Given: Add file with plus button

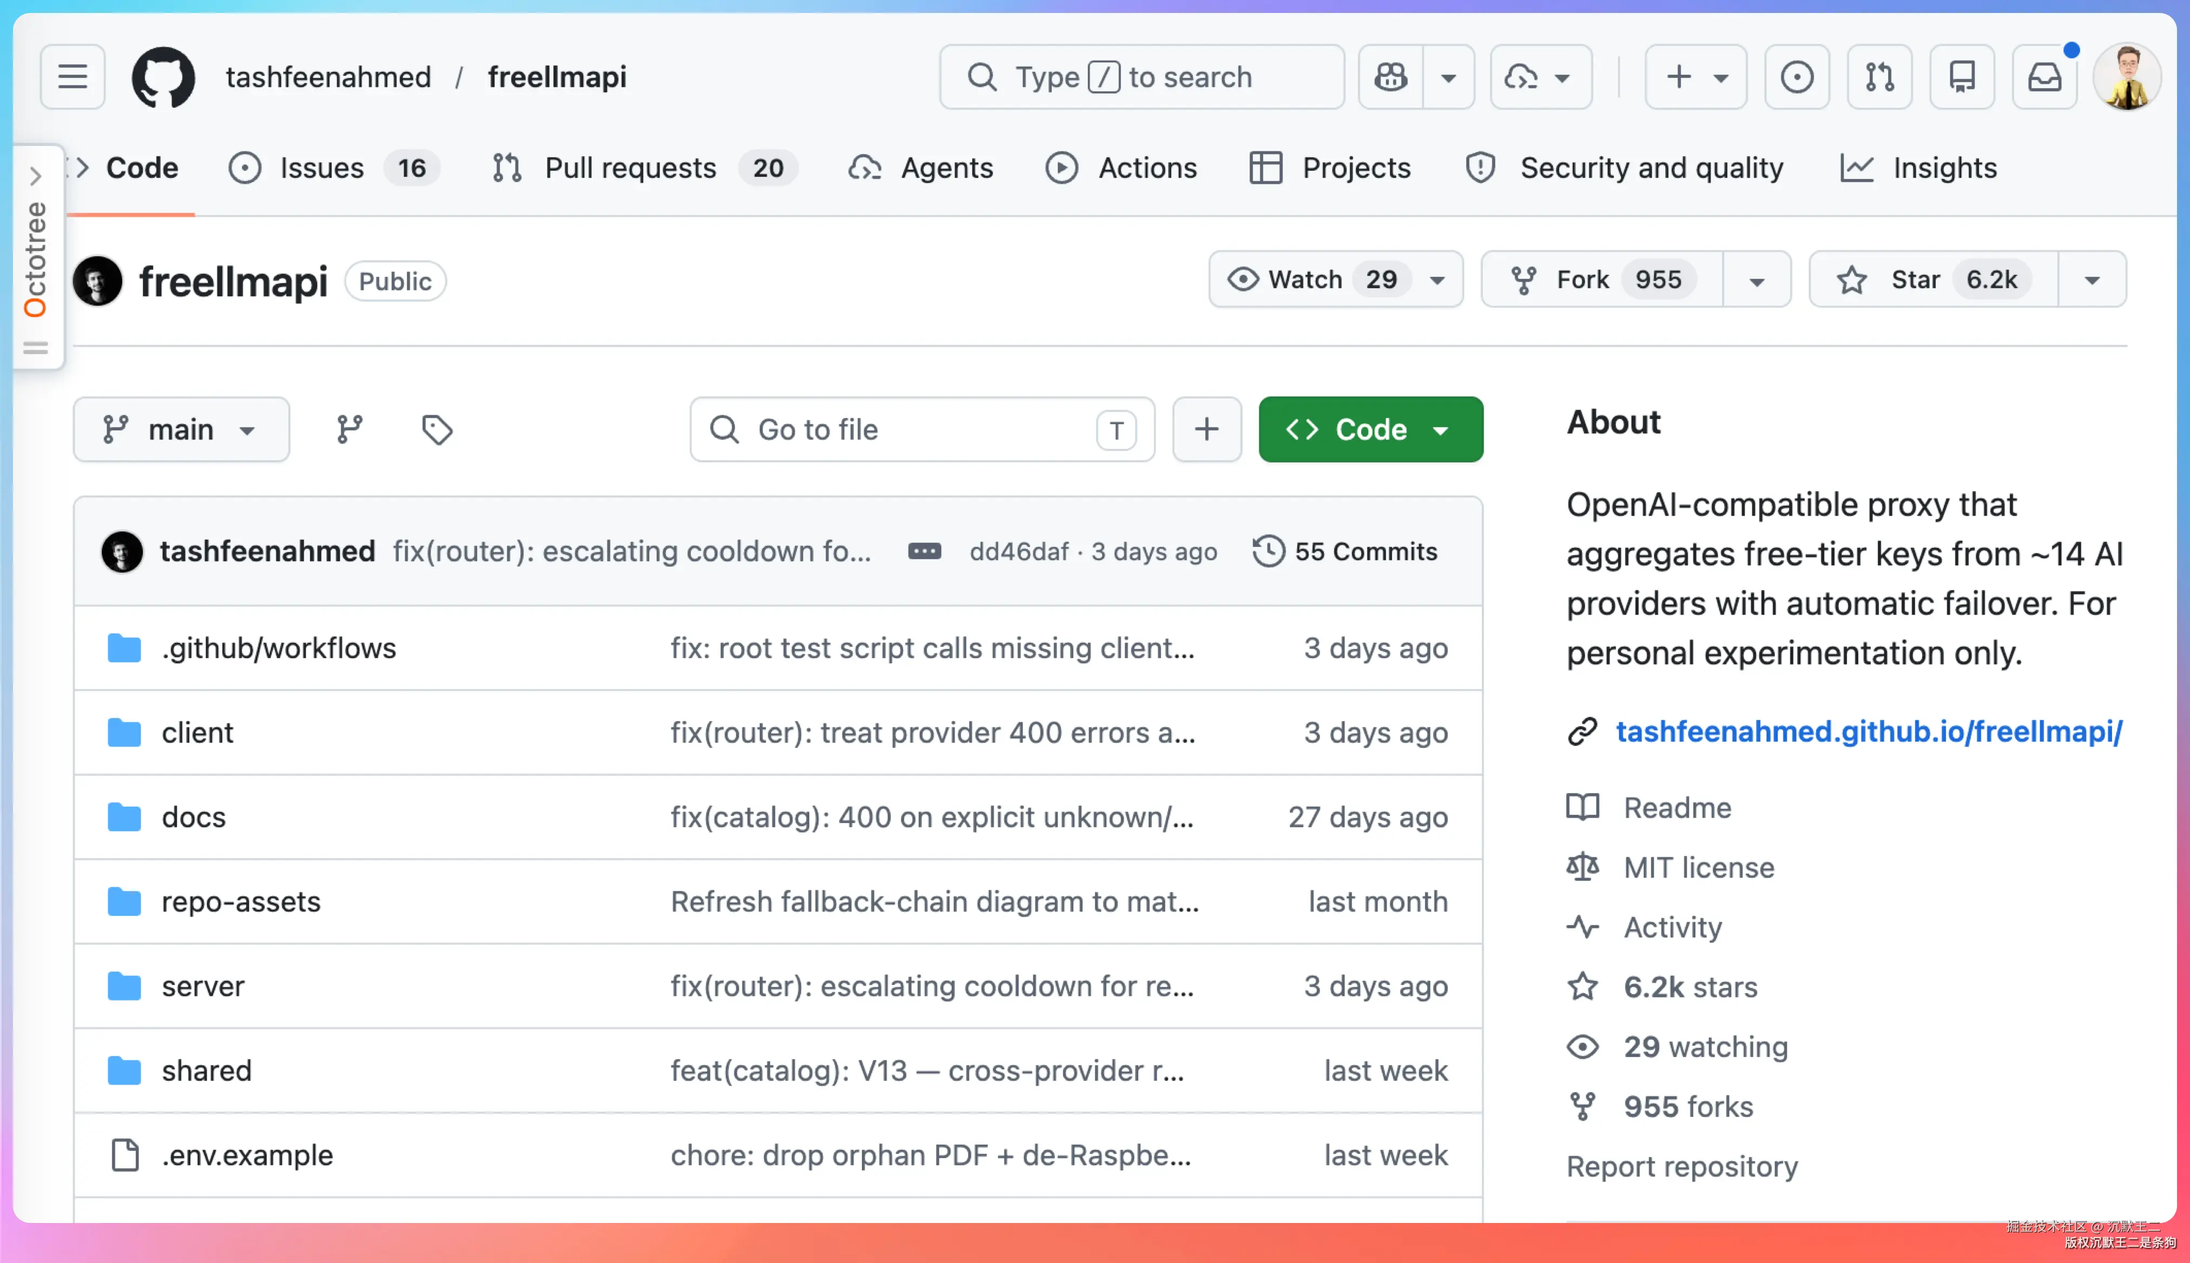Looking at the screenshot, I should click(1206, 429).
